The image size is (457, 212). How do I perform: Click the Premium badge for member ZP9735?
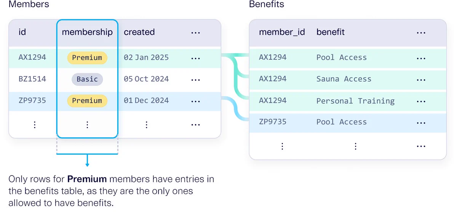87,101
